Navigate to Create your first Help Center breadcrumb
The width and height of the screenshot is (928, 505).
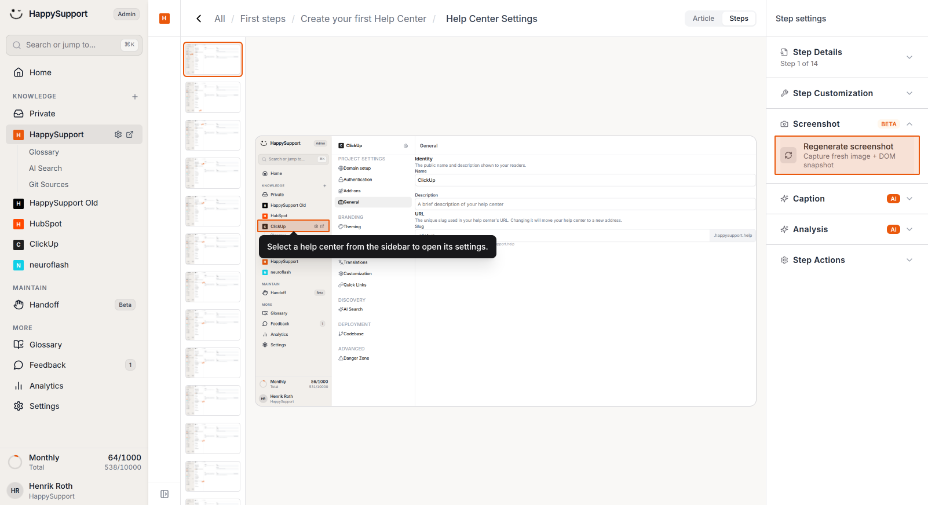click(x=363, y=19)
